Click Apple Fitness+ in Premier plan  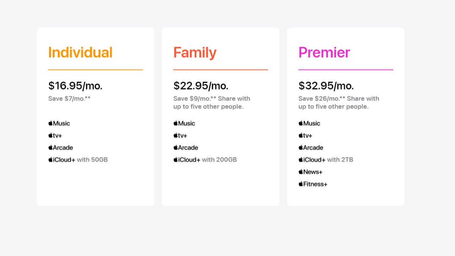point(313,184)
